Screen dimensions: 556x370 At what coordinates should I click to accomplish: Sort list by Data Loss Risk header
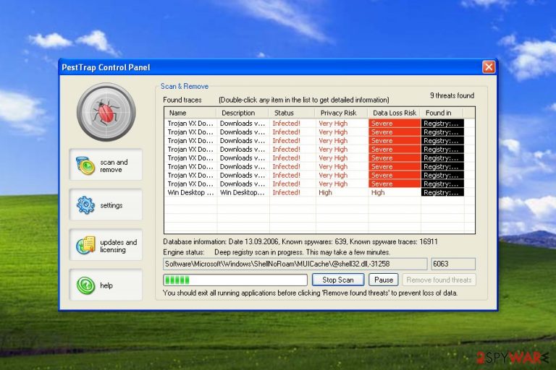click(x=395, y=113)
